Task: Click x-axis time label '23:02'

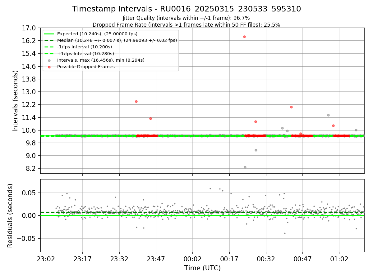Action: [x=46, y=259]
